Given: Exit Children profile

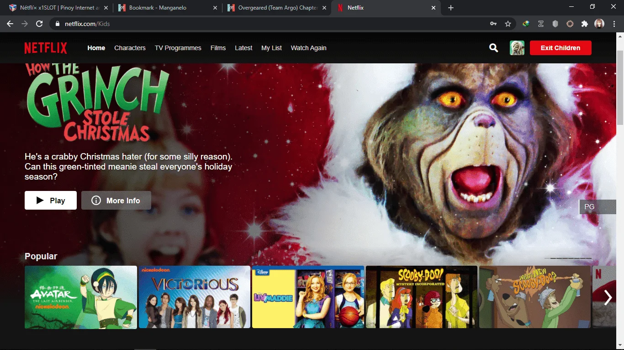Looking at the screenshot, I should click(561, 48).
